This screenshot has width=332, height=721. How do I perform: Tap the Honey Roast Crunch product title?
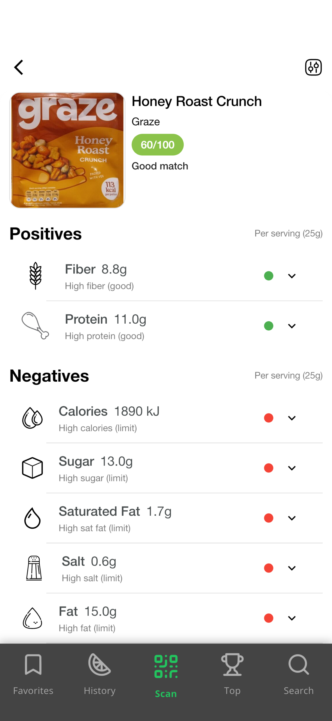(197, 101)
